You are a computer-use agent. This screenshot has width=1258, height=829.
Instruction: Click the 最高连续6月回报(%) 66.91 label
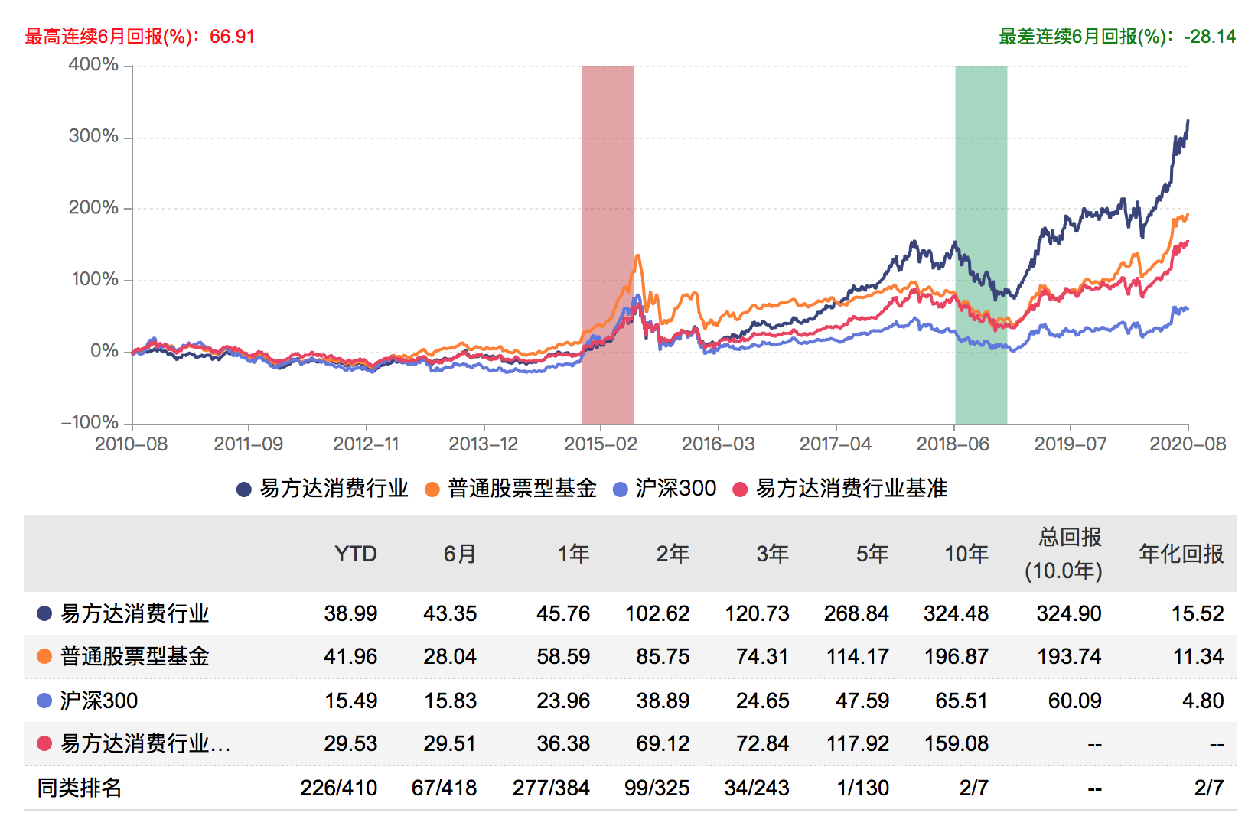[x=139, y=37]
